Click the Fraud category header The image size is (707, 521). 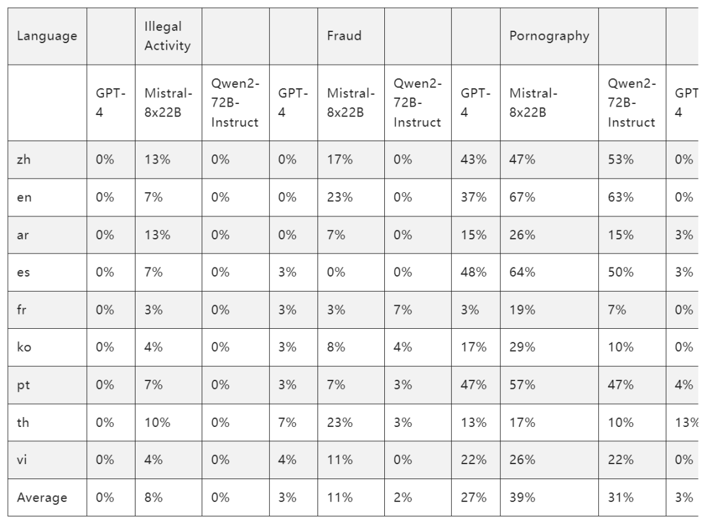pos(344,36)
